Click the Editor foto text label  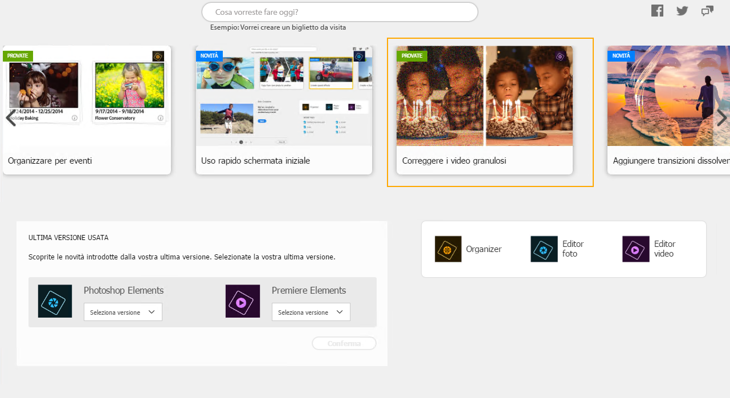[573, 249]
